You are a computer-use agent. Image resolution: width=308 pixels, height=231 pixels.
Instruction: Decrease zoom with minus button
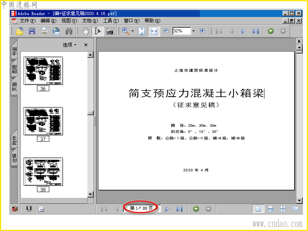[166, 31]
